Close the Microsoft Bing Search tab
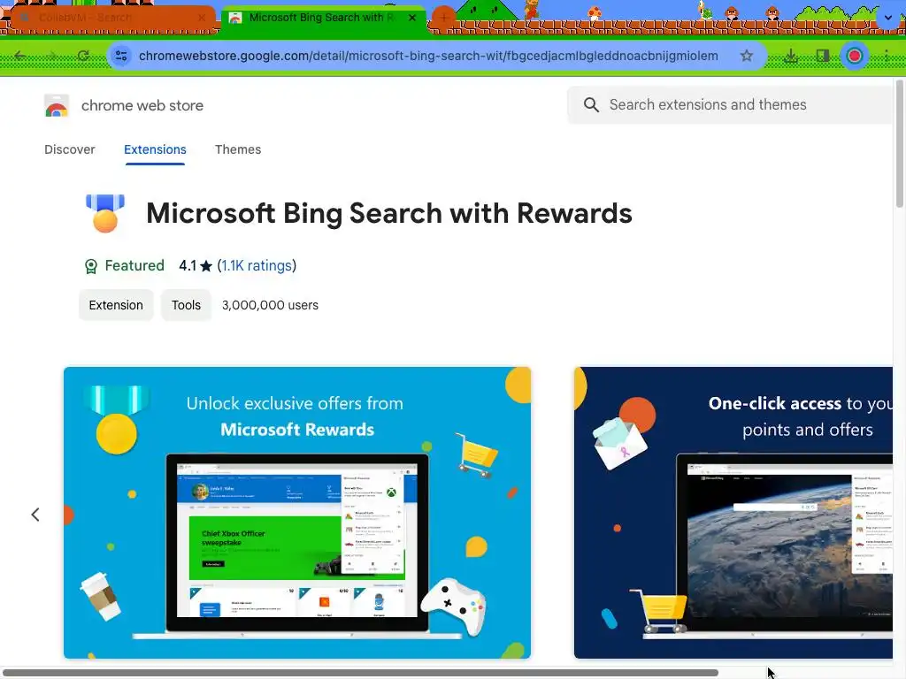This screenshot has width=906, height=679. coord(412,18)
